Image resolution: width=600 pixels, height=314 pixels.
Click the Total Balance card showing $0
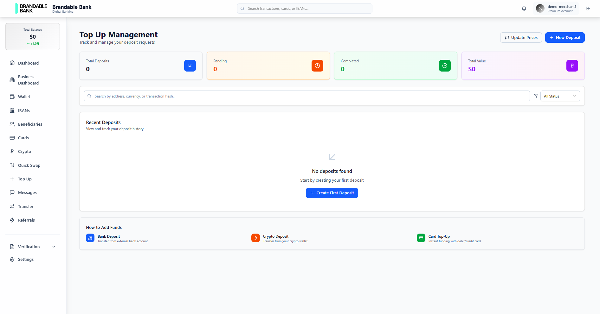pyautogui.click(x=32, y=36)
